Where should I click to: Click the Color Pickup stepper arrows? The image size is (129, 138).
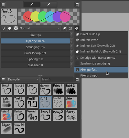71,53
